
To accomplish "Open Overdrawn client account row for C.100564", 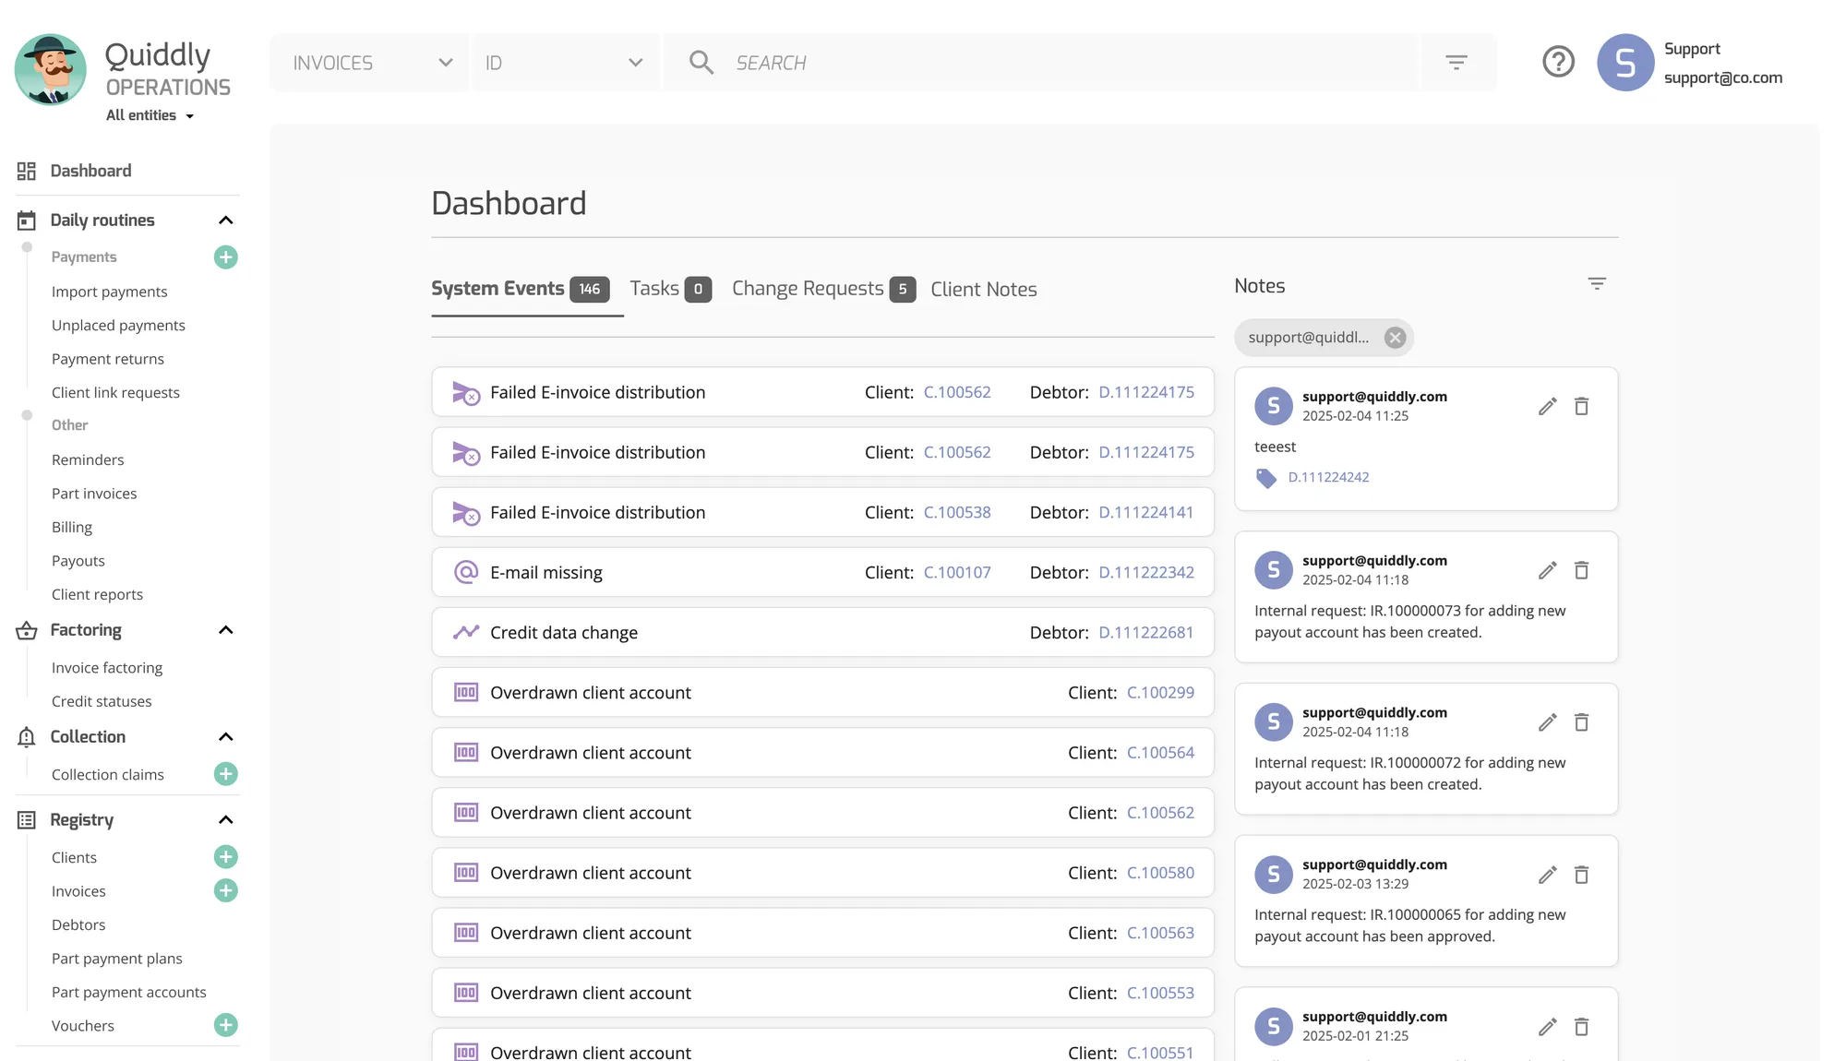I will pos(822,752).
